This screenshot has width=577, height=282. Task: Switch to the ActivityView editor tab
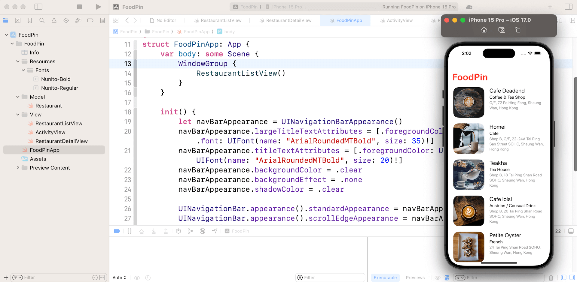click(x=399, y=20)
